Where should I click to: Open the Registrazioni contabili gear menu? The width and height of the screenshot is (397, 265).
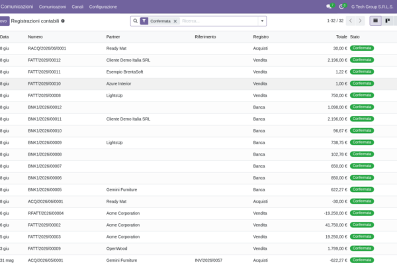tap(63, 21)
